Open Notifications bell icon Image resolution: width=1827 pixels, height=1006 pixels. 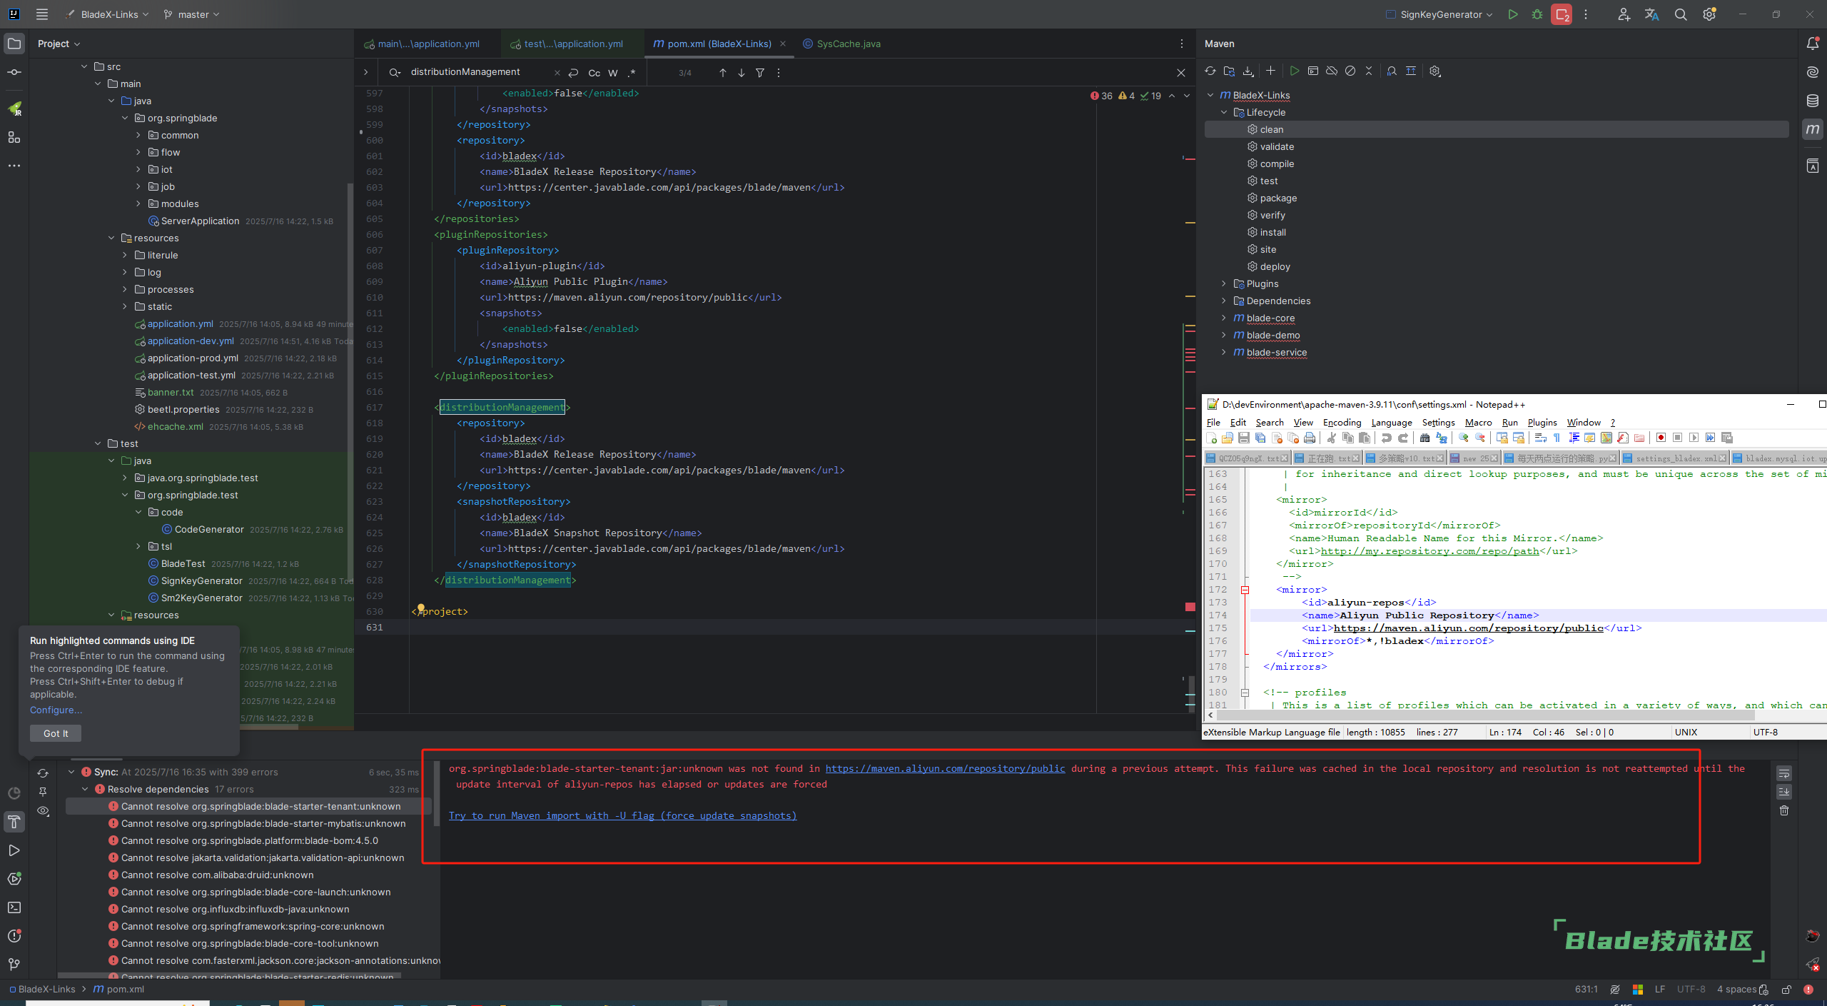(1812, 44)
